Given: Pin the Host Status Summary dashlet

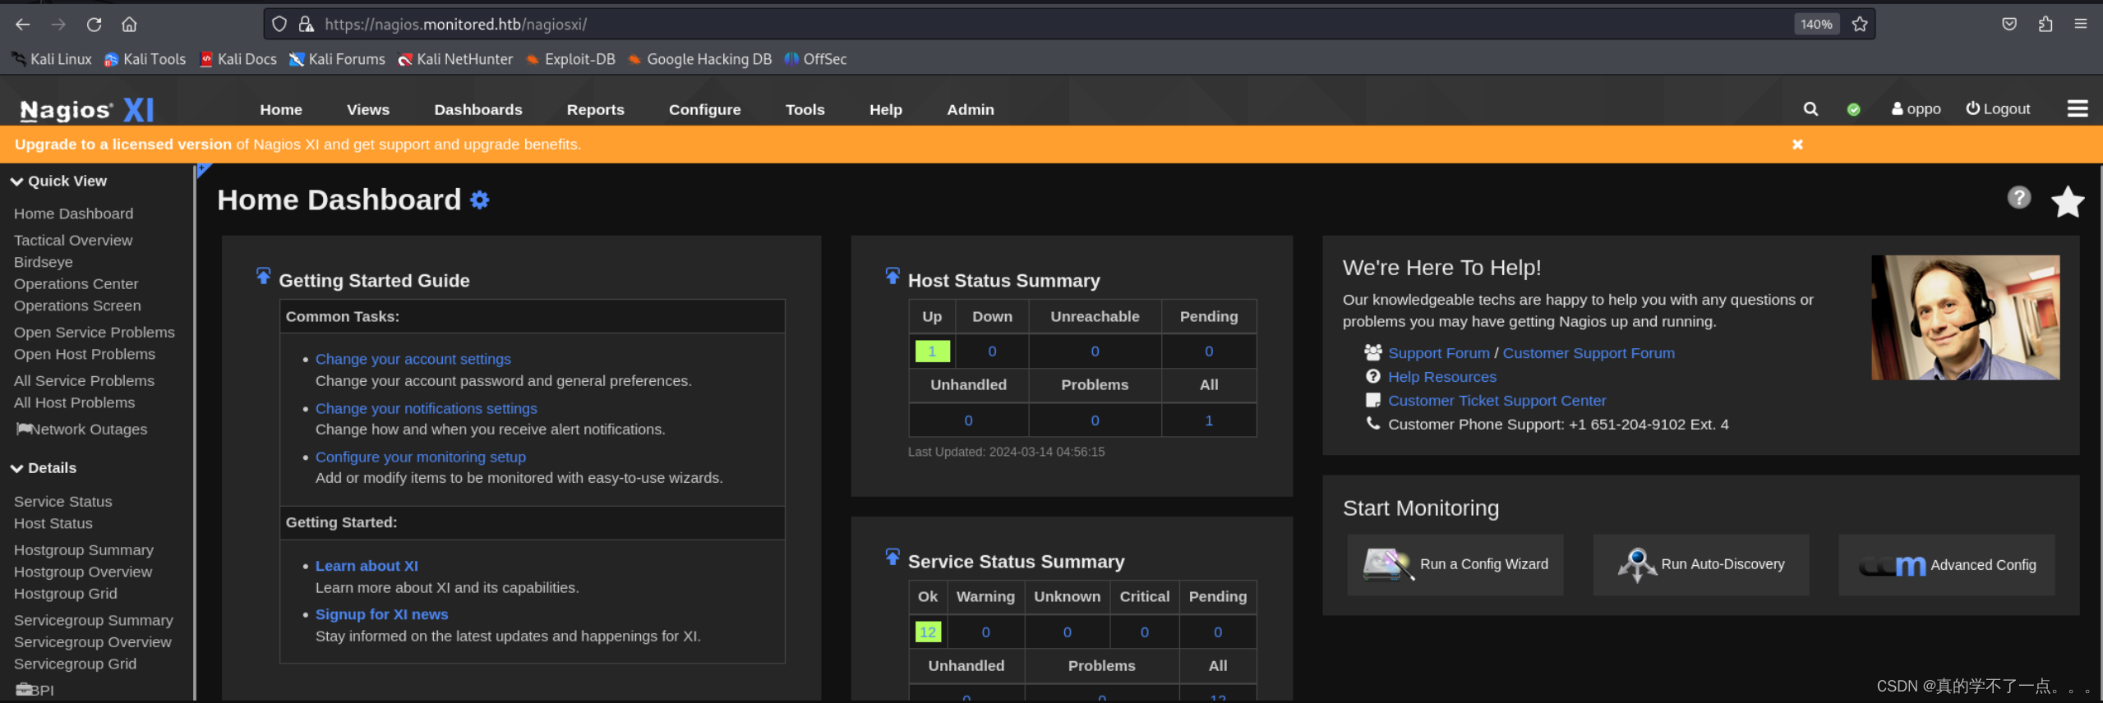Looking at the screenshot, I should [x=892, y=276].
